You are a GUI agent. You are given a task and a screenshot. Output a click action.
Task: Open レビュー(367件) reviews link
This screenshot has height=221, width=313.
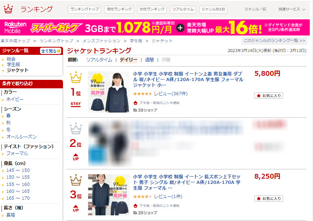[171, 94]
